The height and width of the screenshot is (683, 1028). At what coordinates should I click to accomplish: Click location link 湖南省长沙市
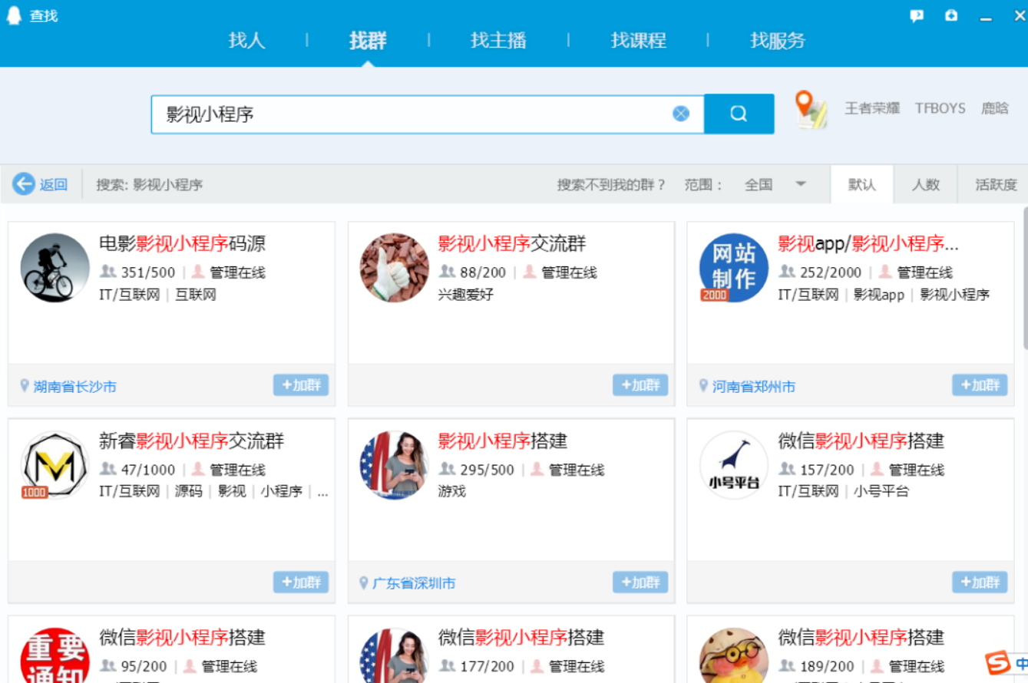click(x=74, y=387)
